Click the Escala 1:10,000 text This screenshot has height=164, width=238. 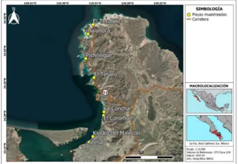pyautogui.click(x=196, y=149)
